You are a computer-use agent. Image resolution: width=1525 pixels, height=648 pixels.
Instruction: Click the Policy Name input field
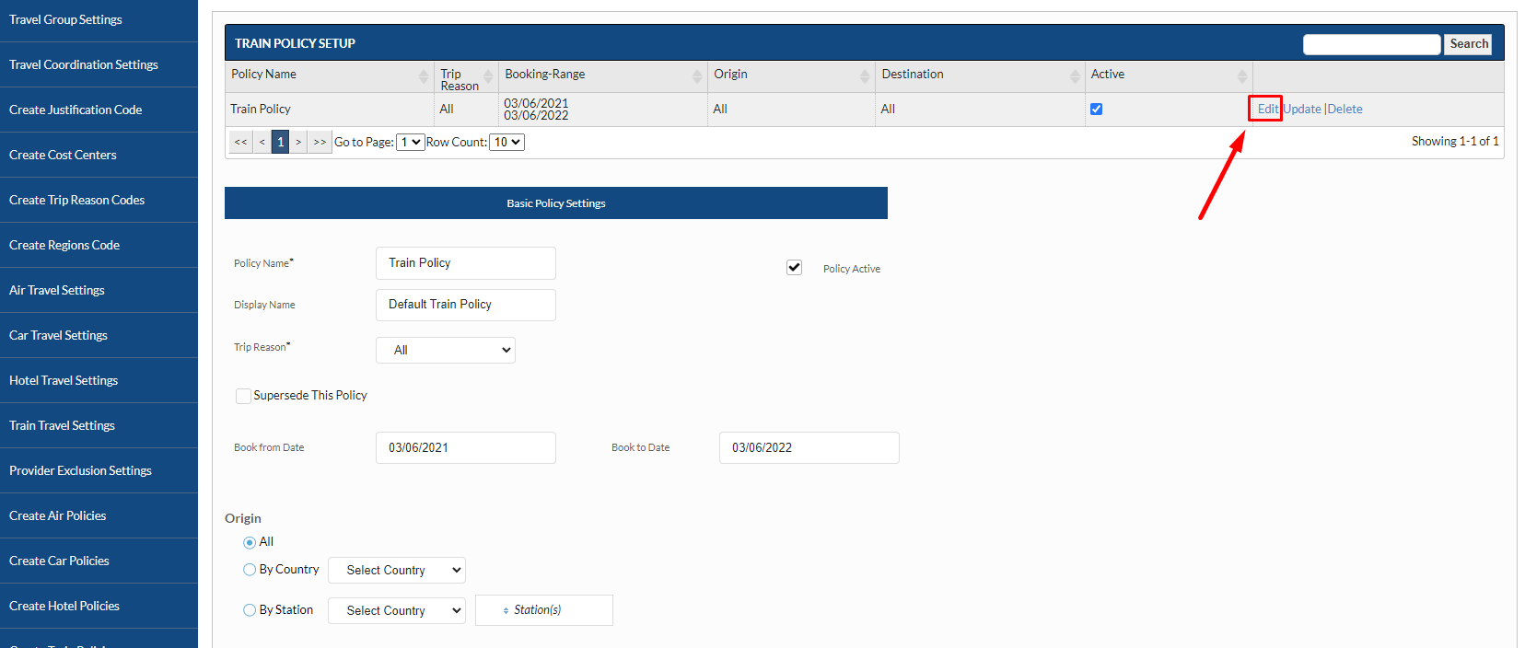[x=466, y=263]
